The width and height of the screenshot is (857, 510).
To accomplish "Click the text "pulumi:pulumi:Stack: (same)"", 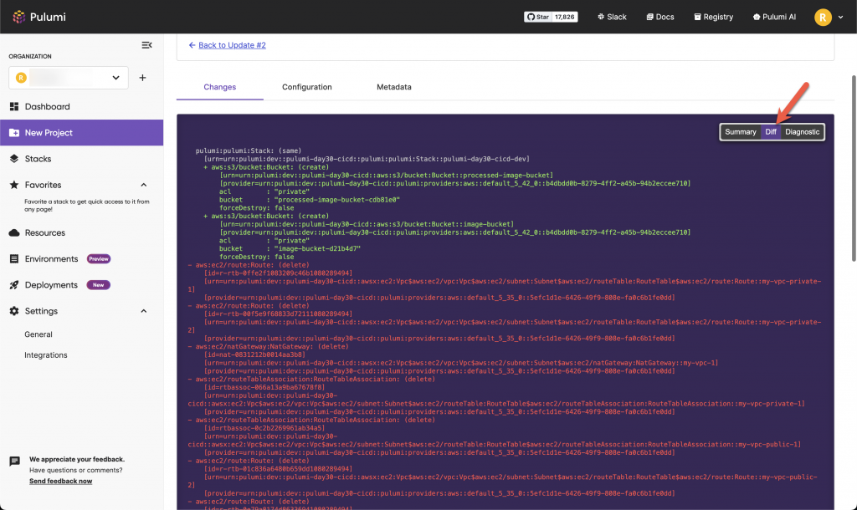I will click(x=249, y=150).
